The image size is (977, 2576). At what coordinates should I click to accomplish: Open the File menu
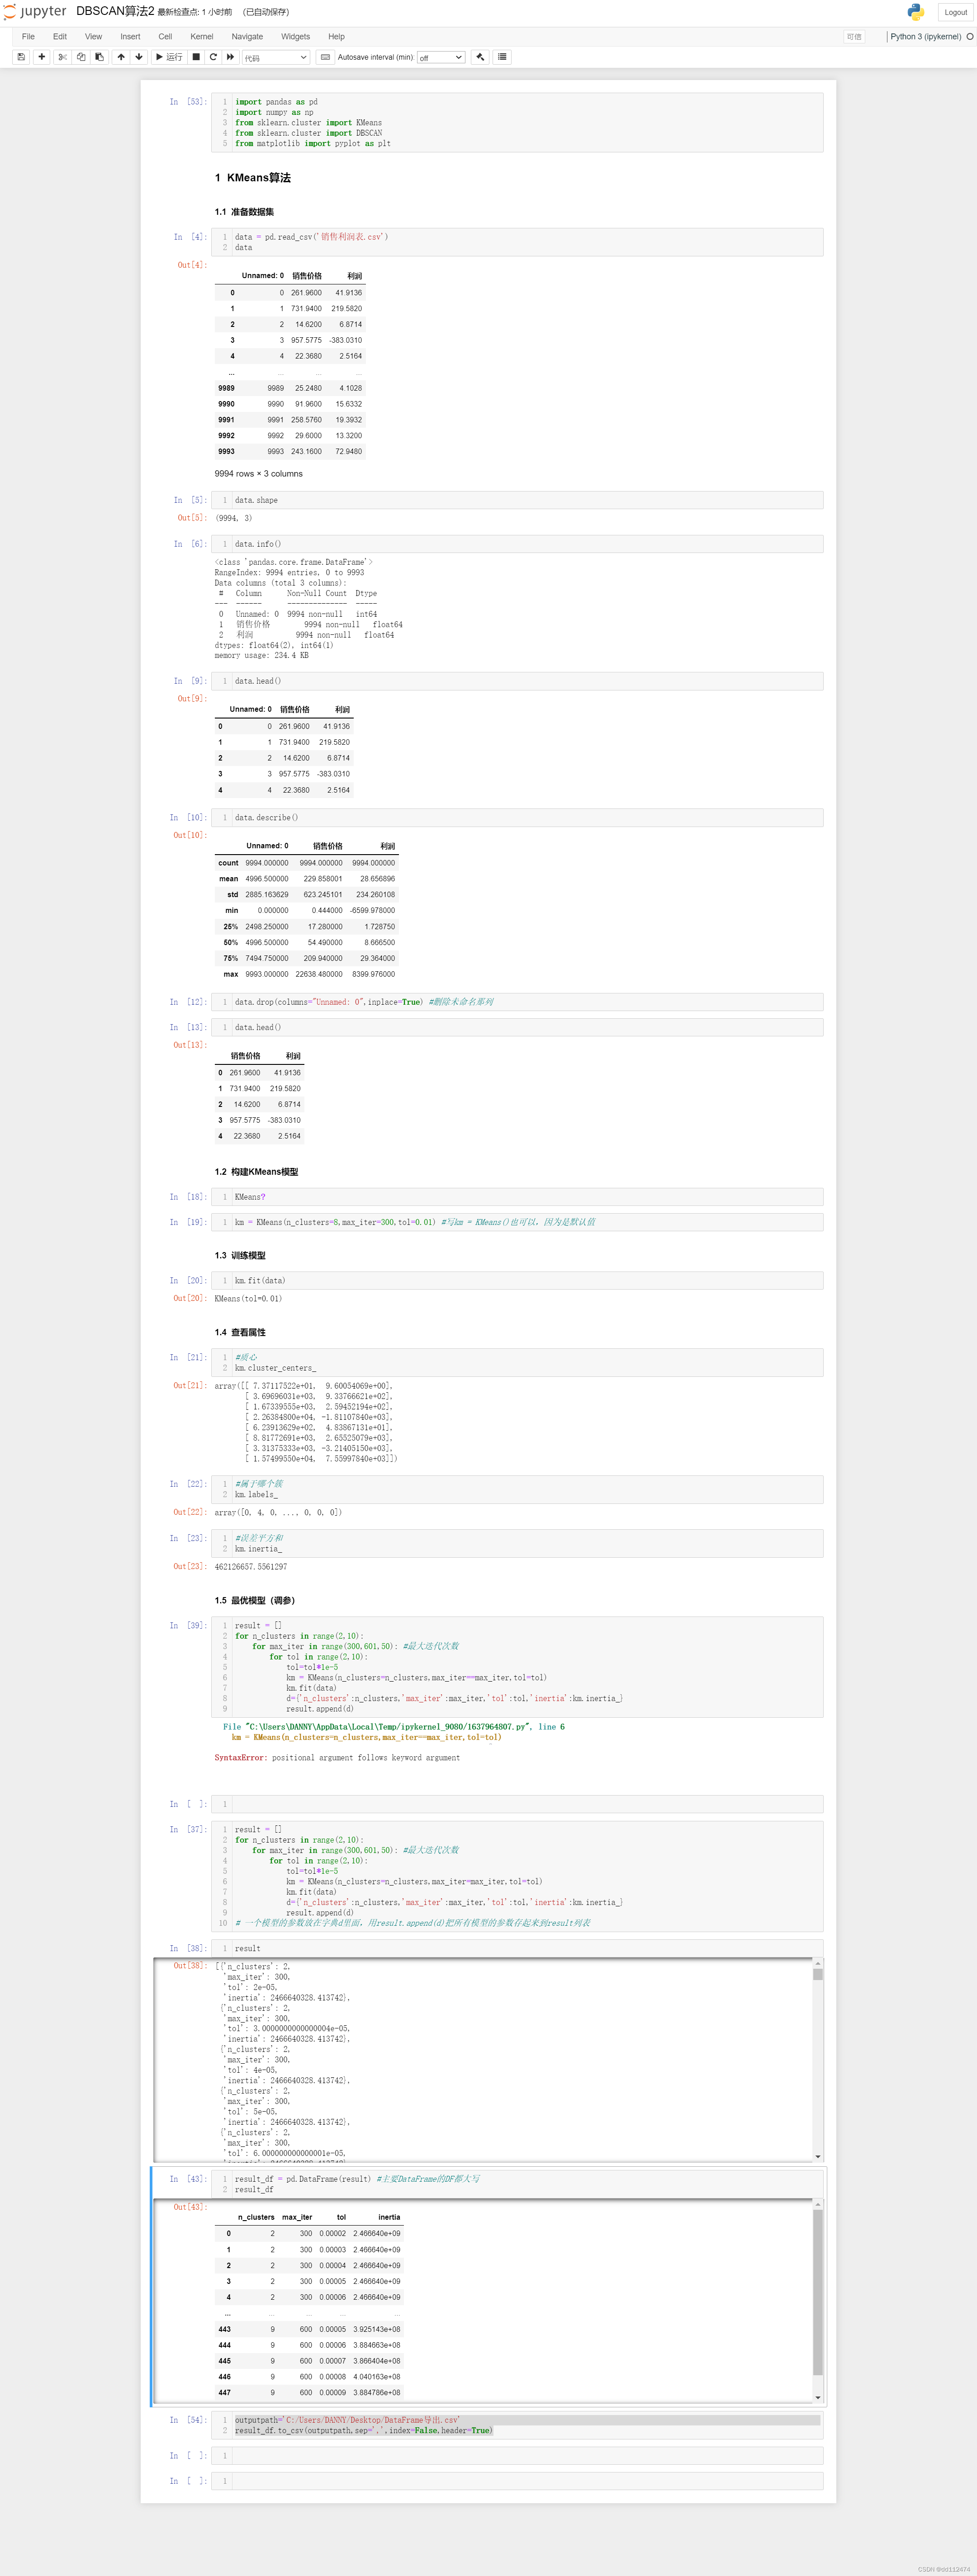(x=28, y=37)
